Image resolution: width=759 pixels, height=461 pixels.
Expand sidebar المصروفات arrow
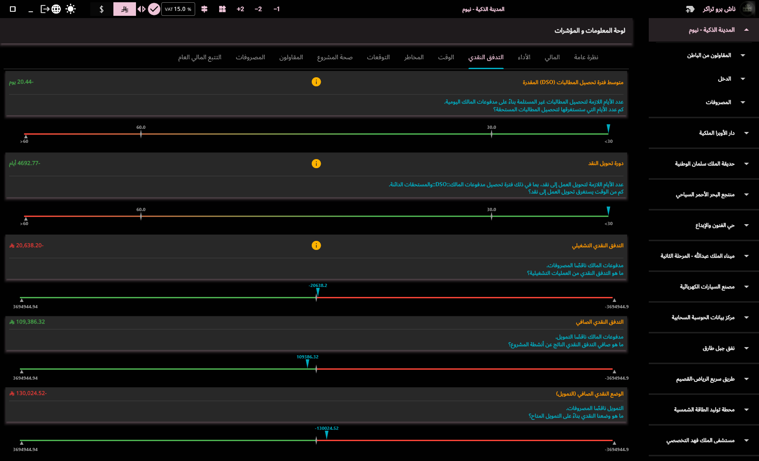pyautogui.click(x=743, y=102)
